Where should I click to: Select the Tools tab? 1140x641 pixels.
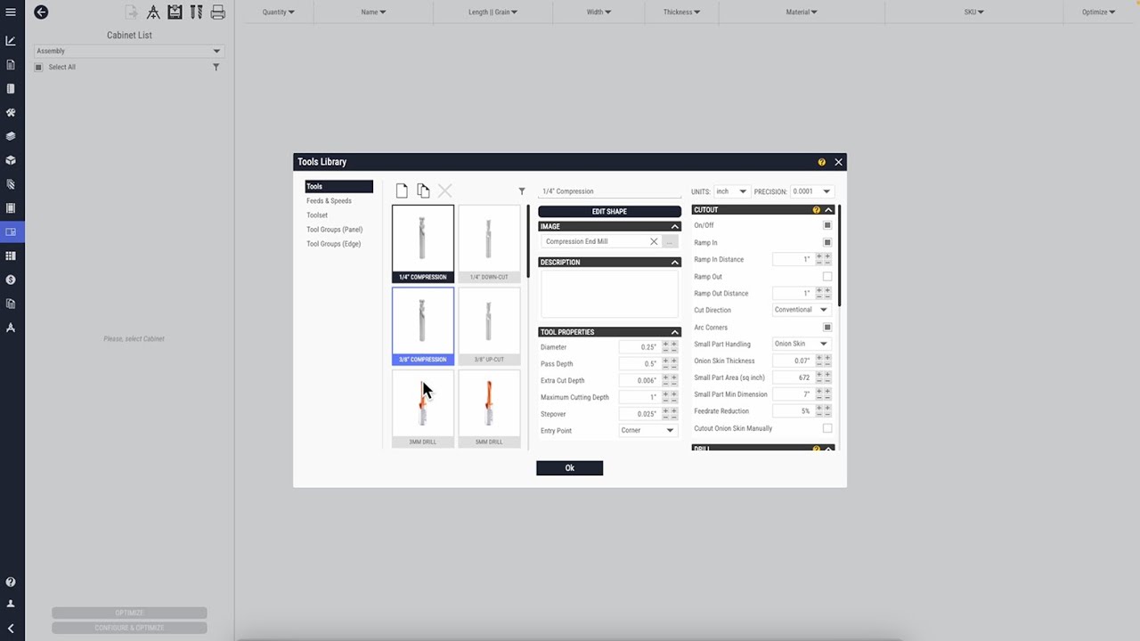[338, 186]
